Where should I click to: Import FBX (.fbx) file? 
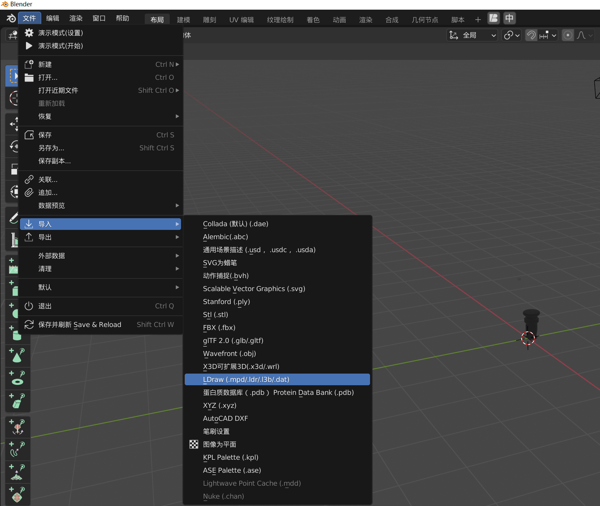pyautogui.click(x=277, y=327)
